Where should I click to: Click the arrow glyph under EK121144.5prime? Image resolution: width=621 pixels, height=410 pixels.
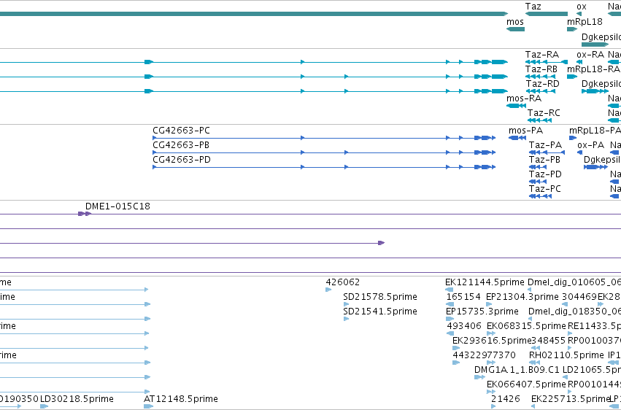pos(449,290)
